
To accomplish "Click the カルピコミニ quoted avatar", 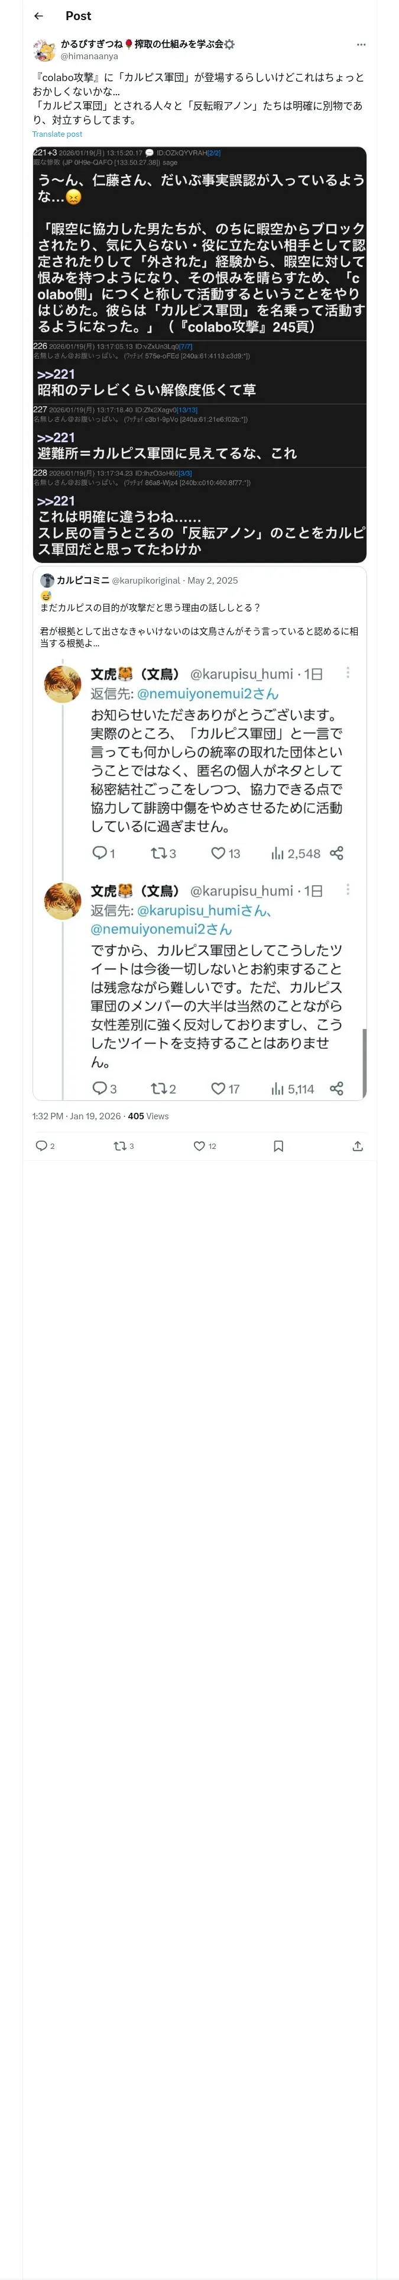I will [47, 581].
